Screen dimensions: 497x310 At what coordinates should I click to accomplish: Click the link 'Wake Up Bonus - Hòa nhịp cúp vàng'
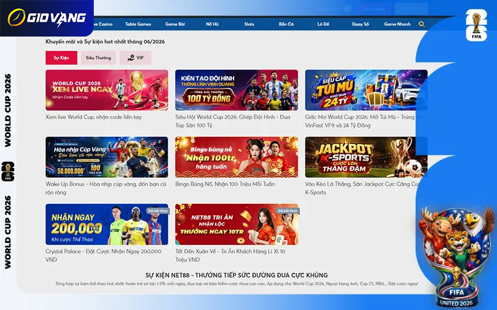click(x=106, y=188)
